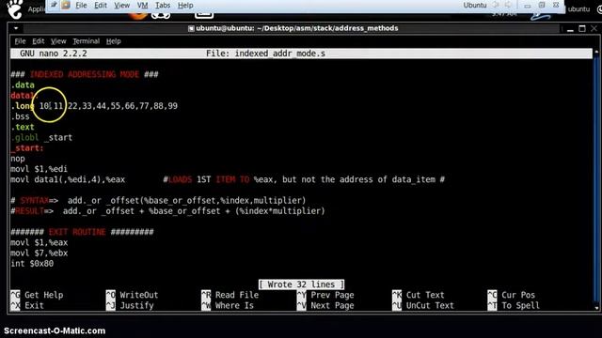The image size is (602, 338).
Task: Click the UnCut Text shortcut label
Action: click(x=430, y=306)
